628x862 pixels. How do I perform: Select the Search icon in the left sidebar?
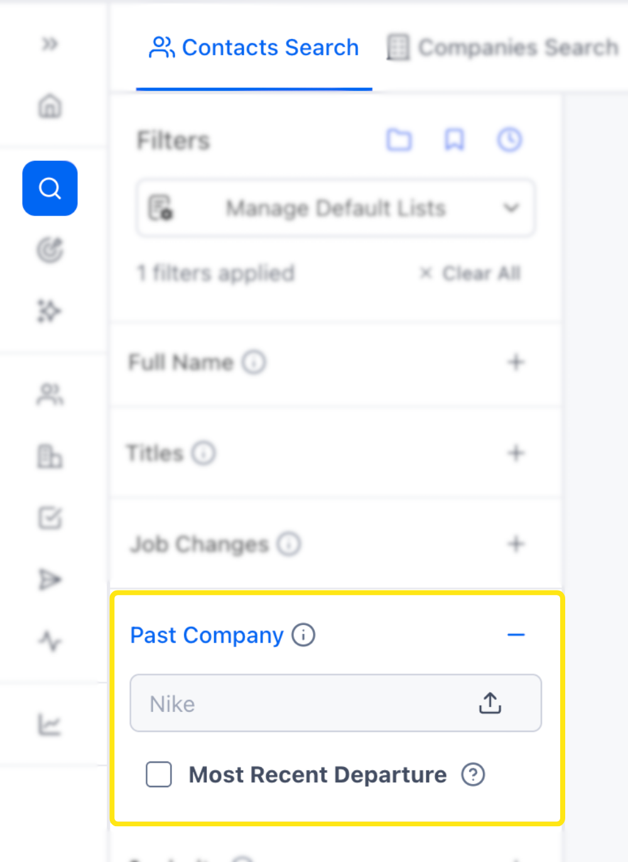tap(50, 188)
